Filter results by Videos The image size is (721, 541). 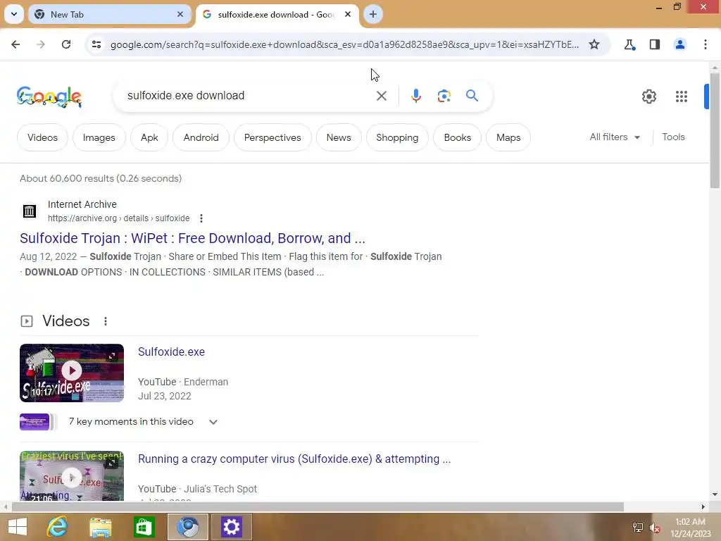(x=42, y=137)
